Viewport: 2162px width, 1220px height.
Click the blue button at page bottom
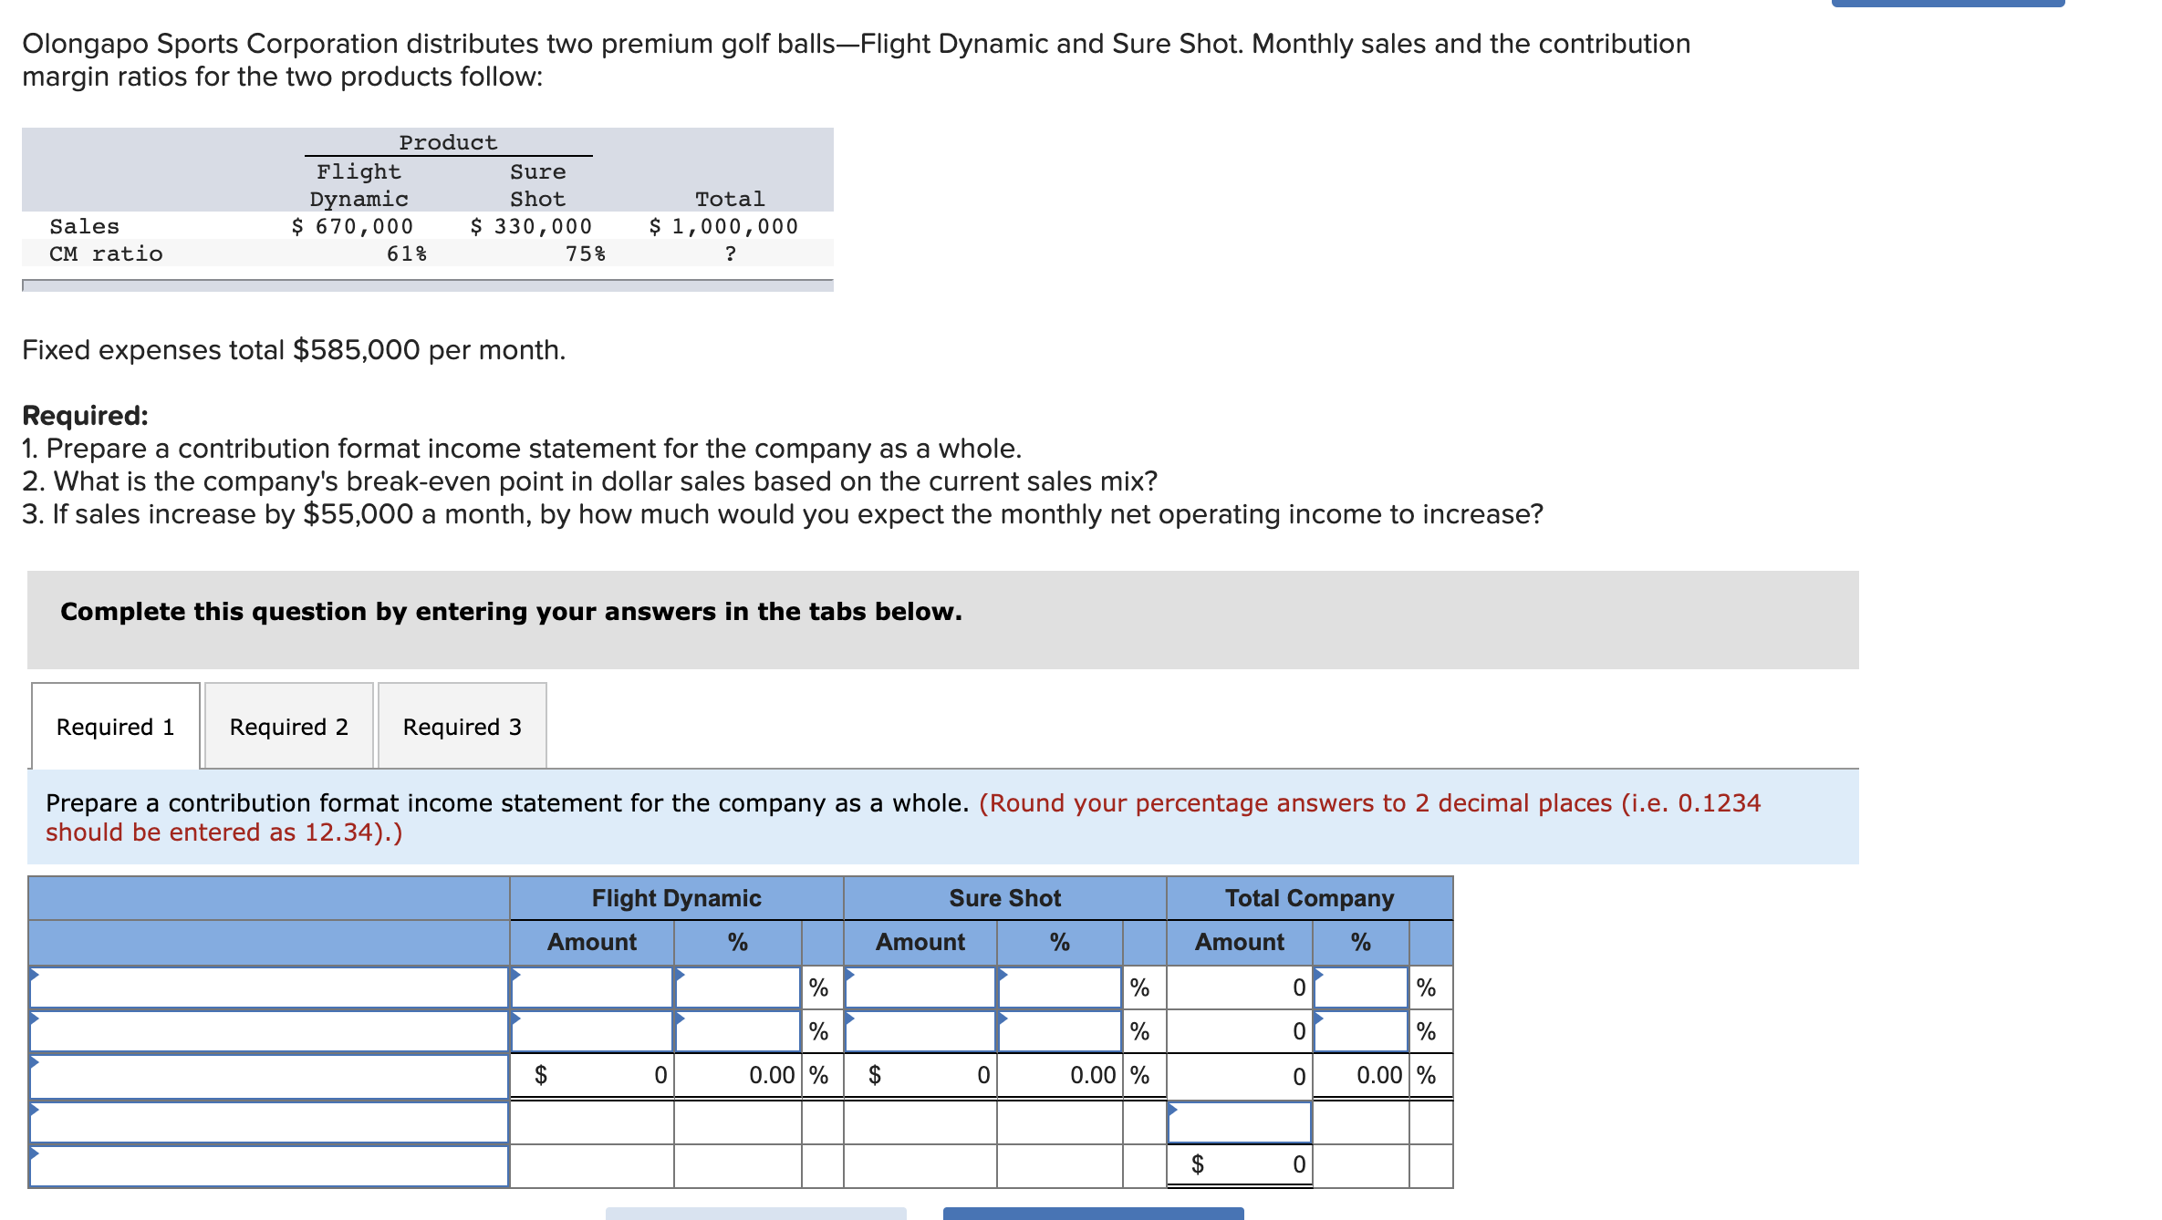[1090, 1213]
